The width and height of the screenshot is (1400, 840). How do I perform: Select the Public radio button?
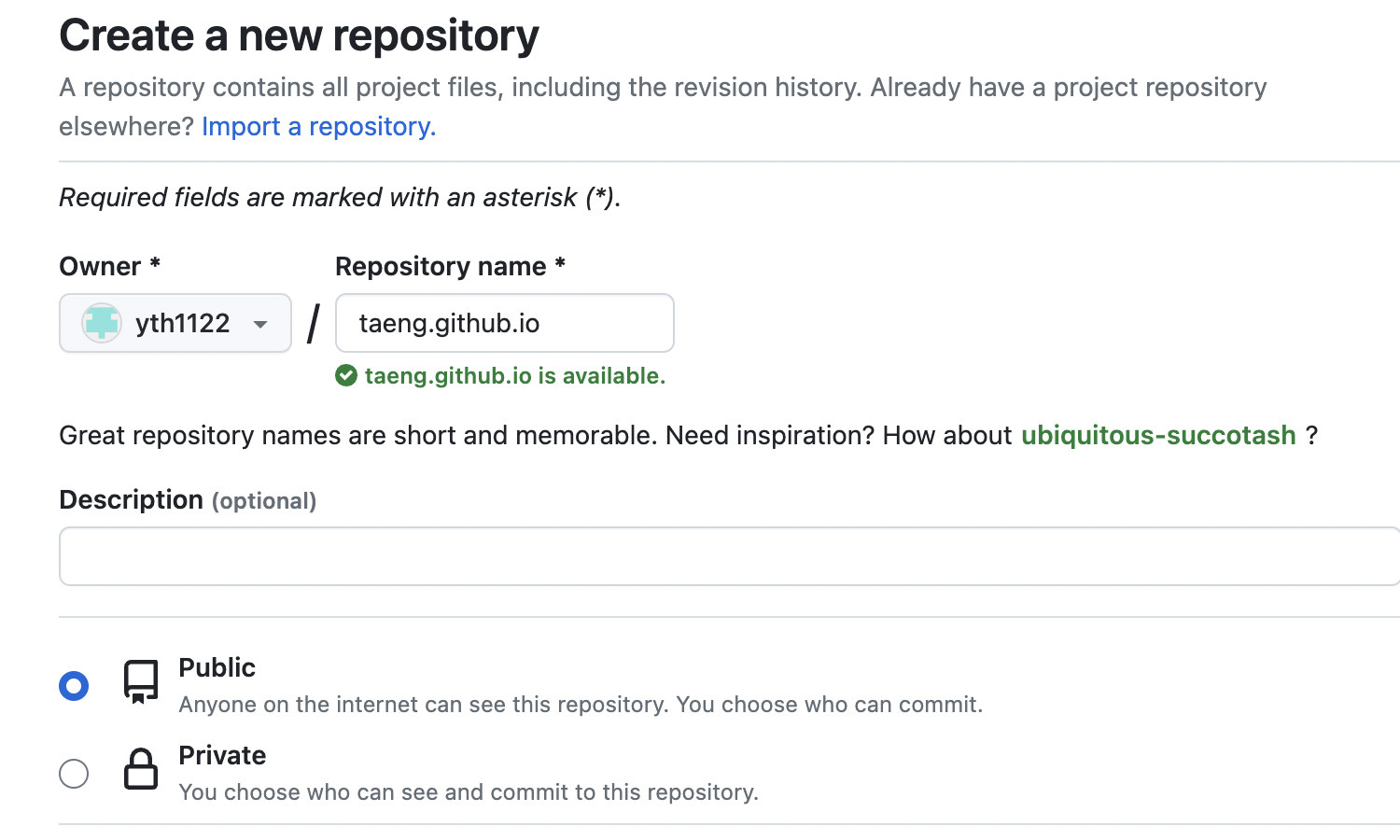[74, 686]
